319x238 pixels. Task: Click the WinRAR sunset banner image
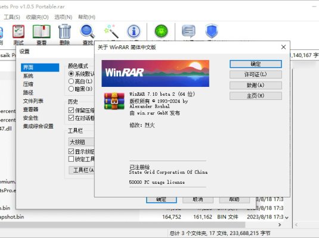pos(156,74)
